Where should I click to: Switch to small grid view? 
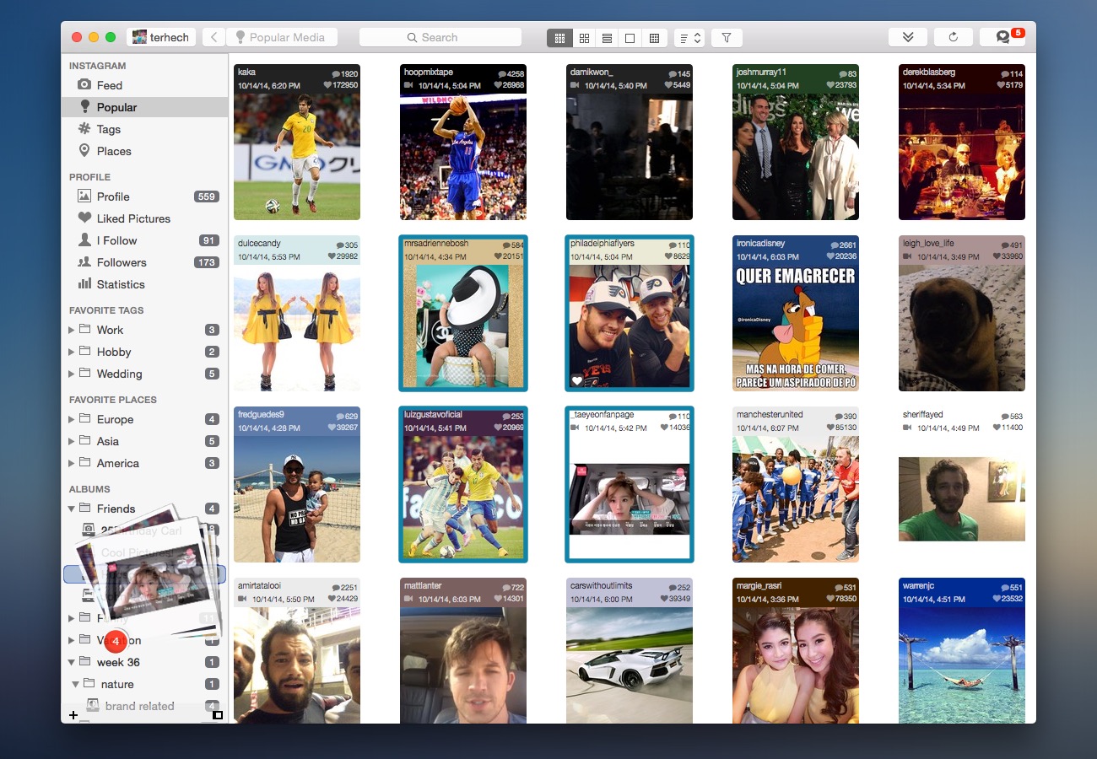559,38
